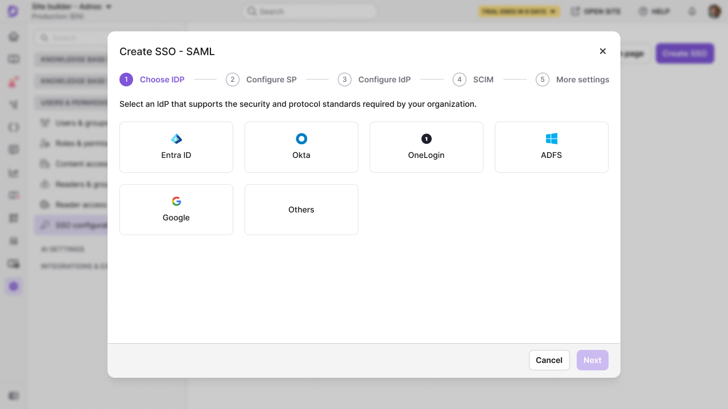Open the notifications bell

tap(692, 11)
